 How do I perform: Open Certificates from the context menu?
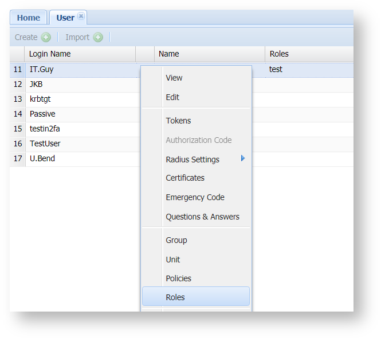tap(185, 178)
